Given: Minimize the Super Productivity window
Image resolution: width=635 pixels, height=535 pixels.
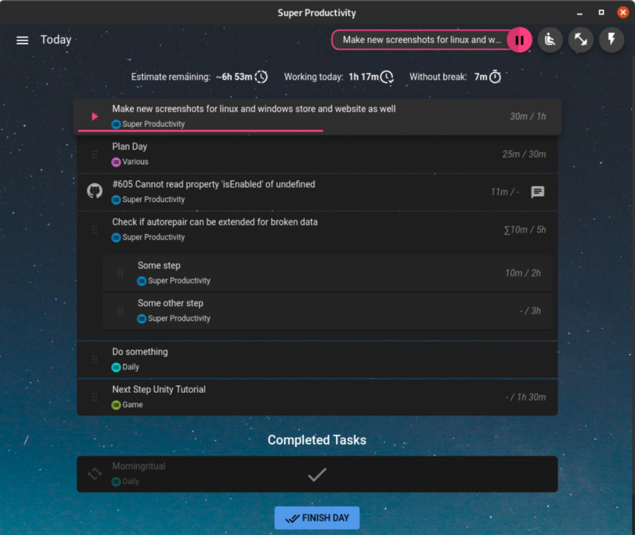Looking at the screenshot, I should click(x=580, y=12).
